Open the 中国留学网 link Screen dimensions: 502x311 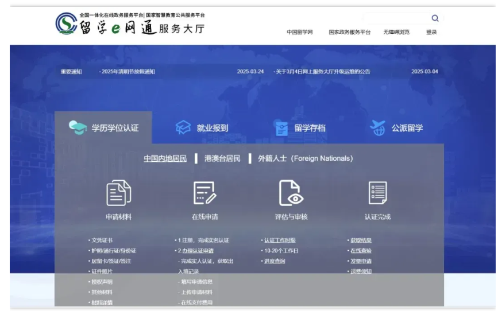299,32
